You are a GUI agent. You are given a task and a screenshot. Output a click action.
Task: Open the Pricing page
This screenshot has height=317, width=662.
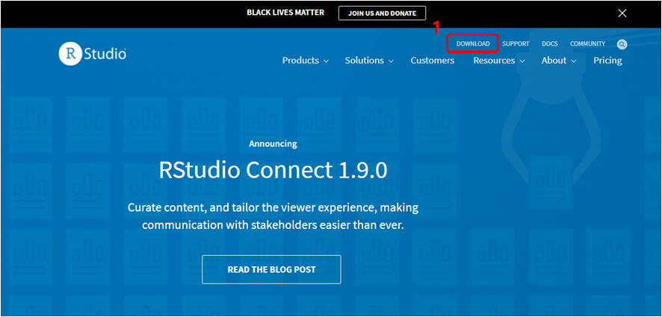pos(607,60)
